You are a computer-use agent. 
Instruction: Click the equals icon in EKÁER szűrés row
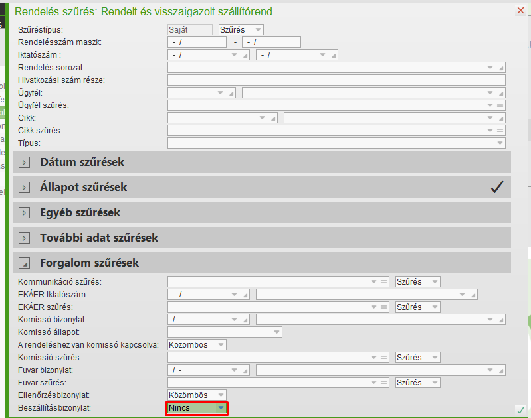pyautogui.click(x=383, y=307)
